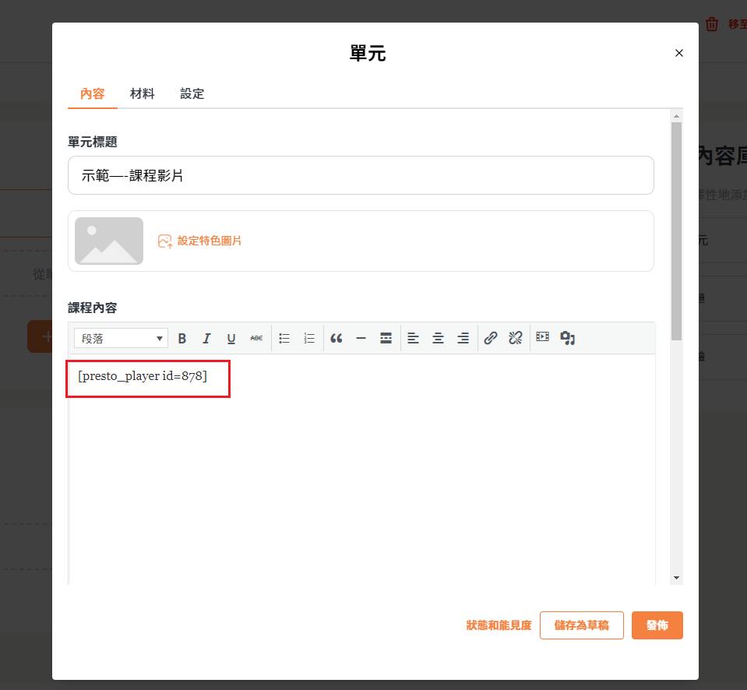This screenshot has height=690, width=747.
Task: Click the 發佈 publish button
Action: pyautogui.click(x=657, y=625)
